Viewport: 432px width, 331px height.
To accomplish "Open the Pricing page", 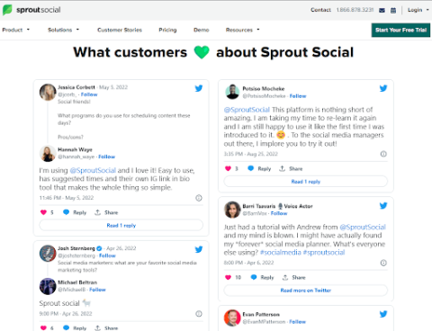I will (x=167, y=30).
